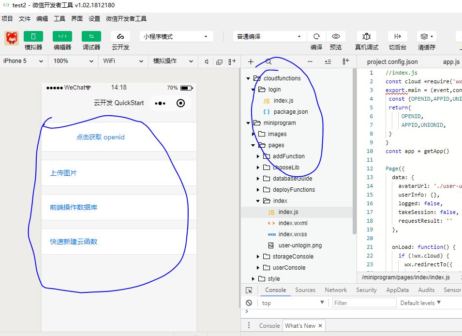Tap 上传图片 in simulator
Viewport: 462px width, 336px height.
63,173
